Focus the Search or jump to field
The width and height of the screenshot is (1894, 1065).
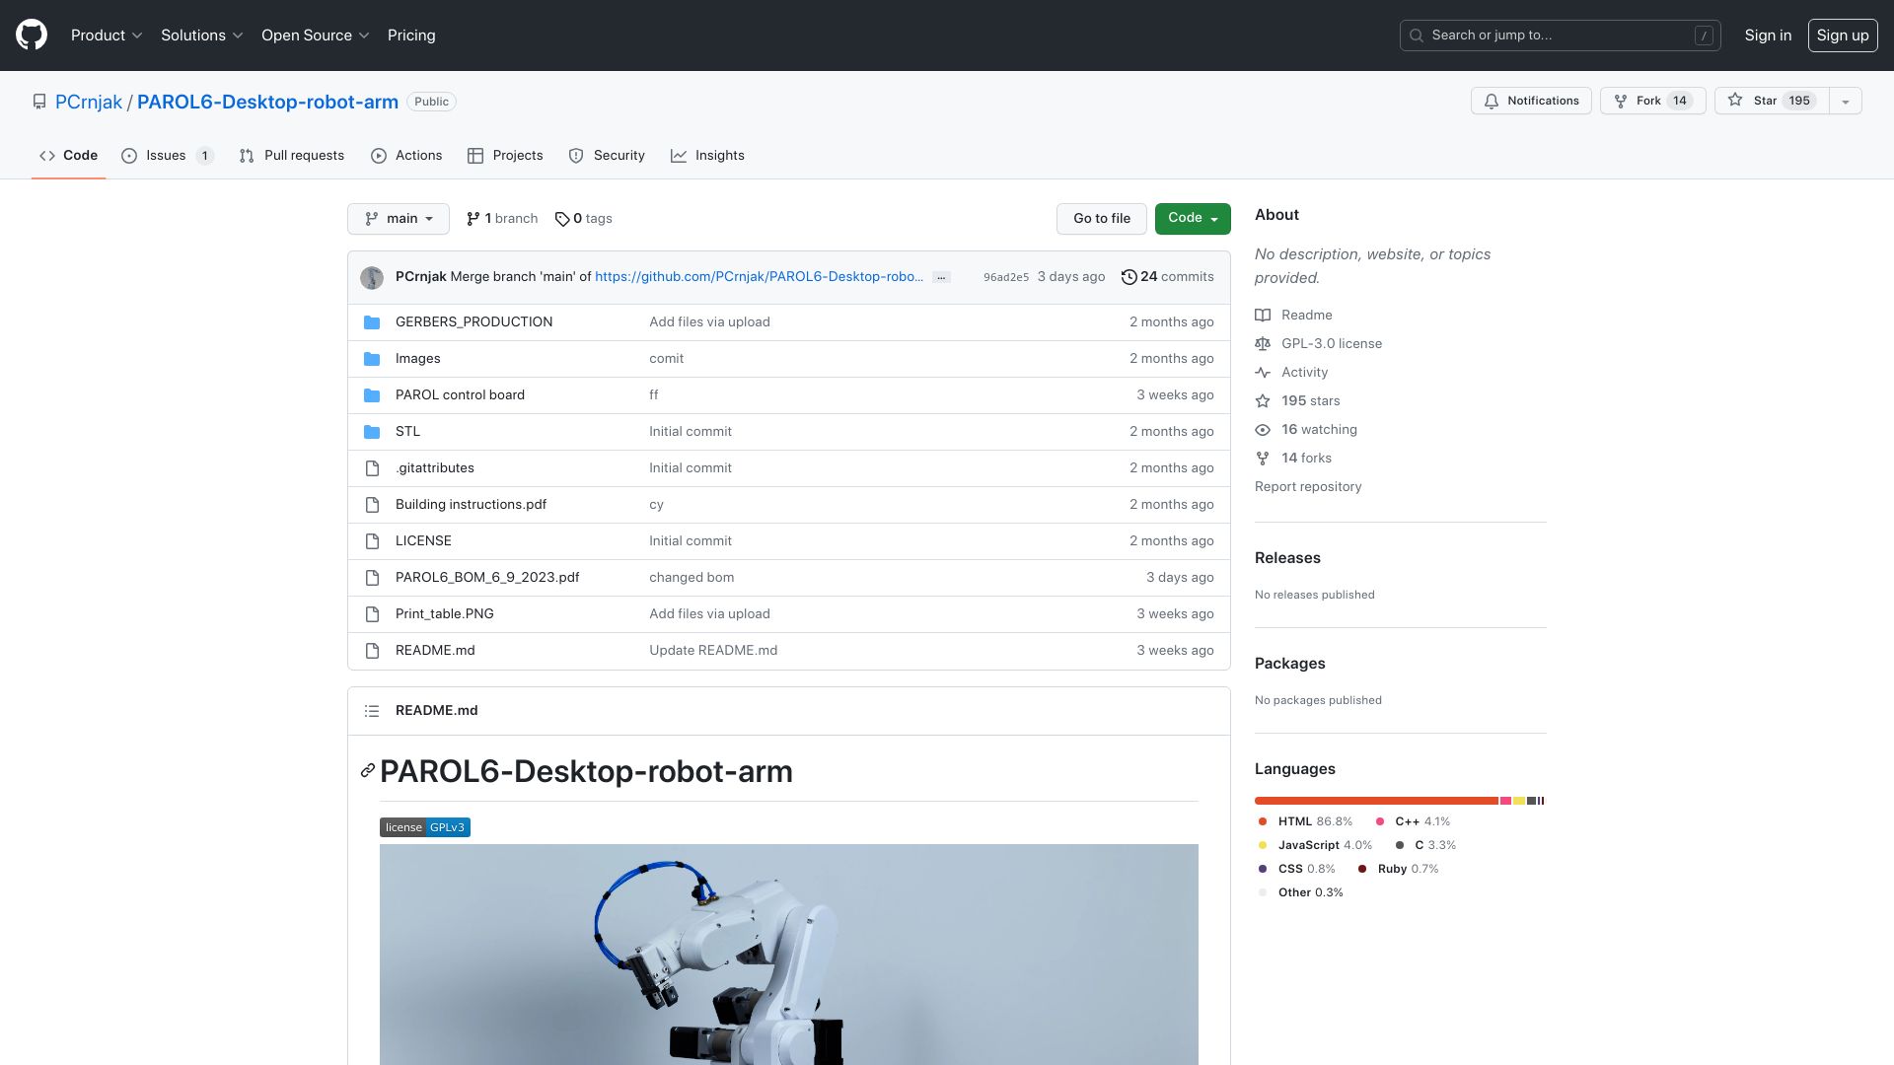point(1561,35)
